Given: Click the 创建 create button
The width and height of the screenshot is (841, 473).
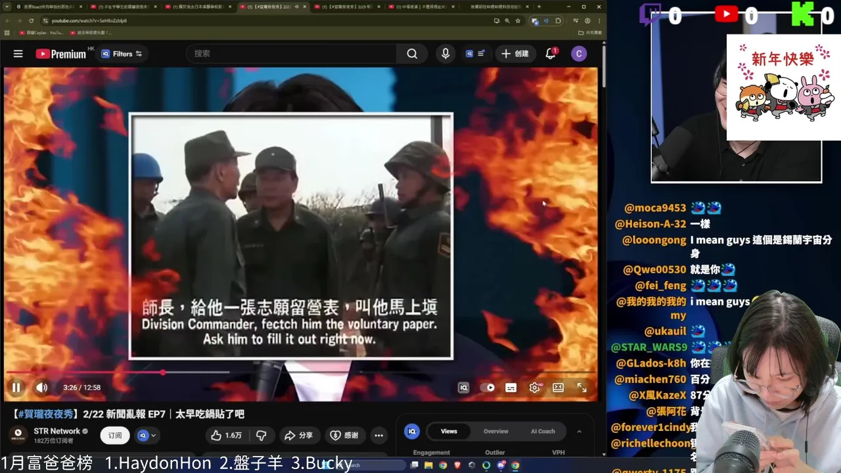Looking at the screenshot, I should coord(514,54).
